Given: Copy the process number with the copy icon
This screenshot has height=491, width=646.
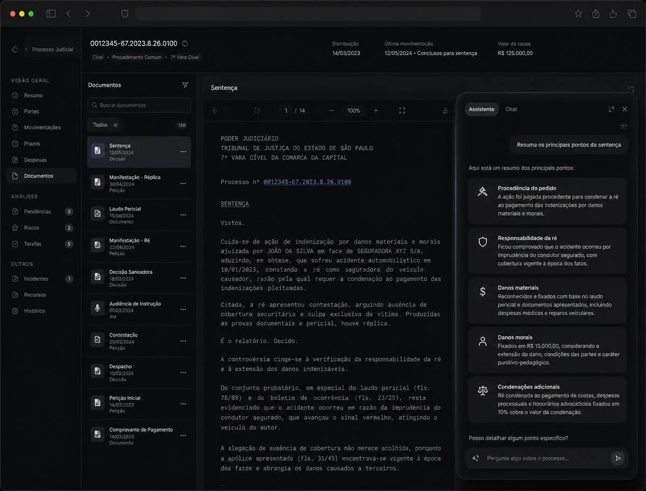Looking at the screenshot, I should click(x=185, y=43).
